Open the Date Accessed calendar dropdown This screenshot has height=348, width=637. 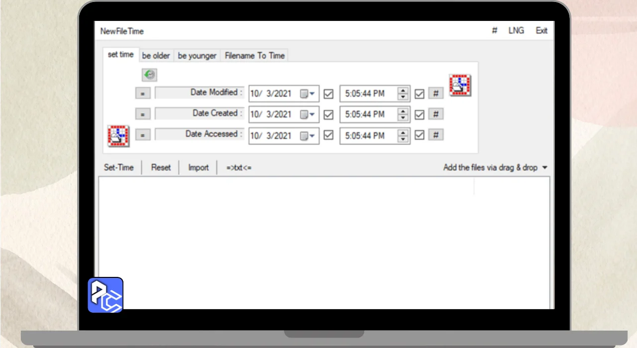(x=308, y=135)
